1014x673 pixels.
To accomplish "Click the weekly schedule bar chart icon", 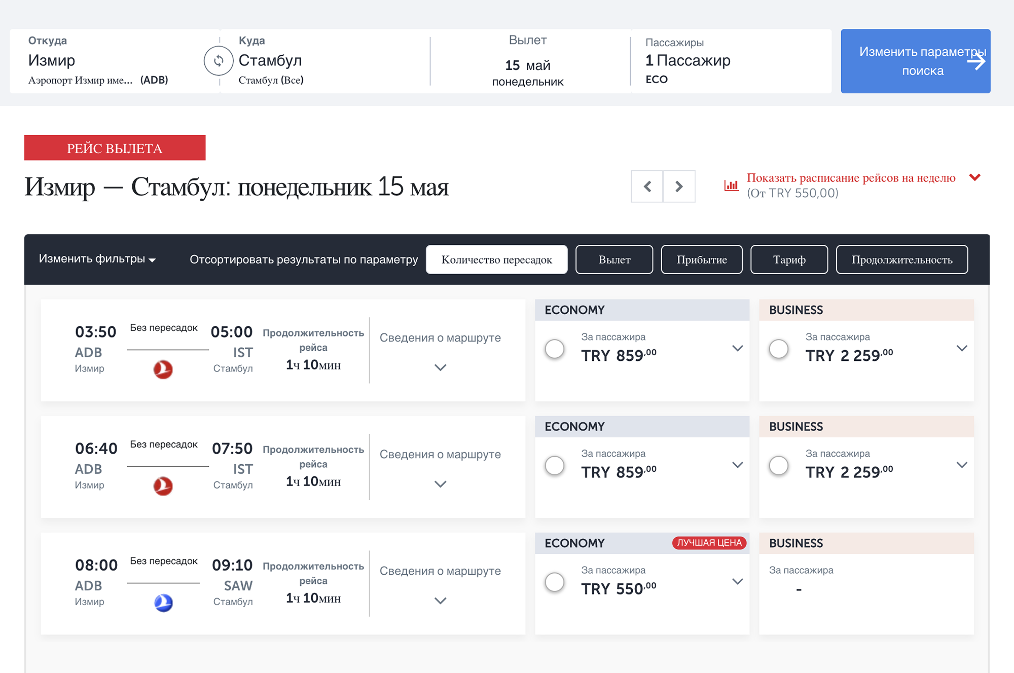I will tap(731, 185).
